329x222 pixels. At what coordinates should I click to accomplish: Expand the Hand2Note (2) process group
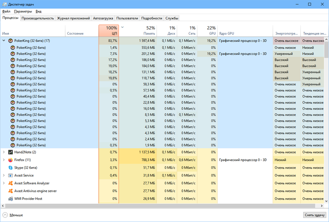(x=4, y=152)
